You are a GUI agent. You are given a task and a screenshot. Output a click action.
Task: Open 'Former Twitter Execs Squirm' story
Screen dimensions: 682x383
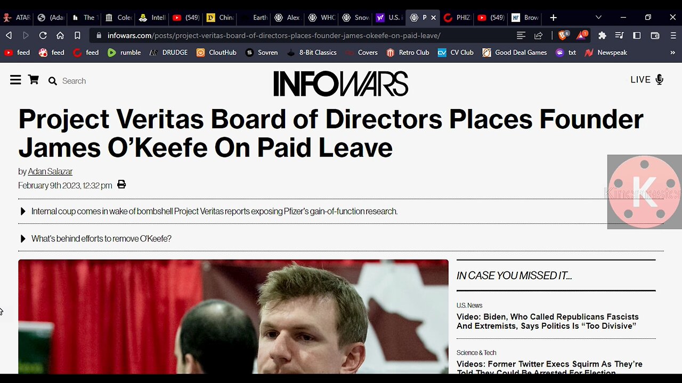point(549,368)
